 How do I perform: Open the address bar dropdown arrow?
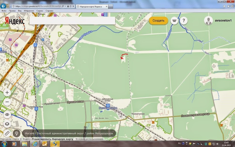[65, 6]
